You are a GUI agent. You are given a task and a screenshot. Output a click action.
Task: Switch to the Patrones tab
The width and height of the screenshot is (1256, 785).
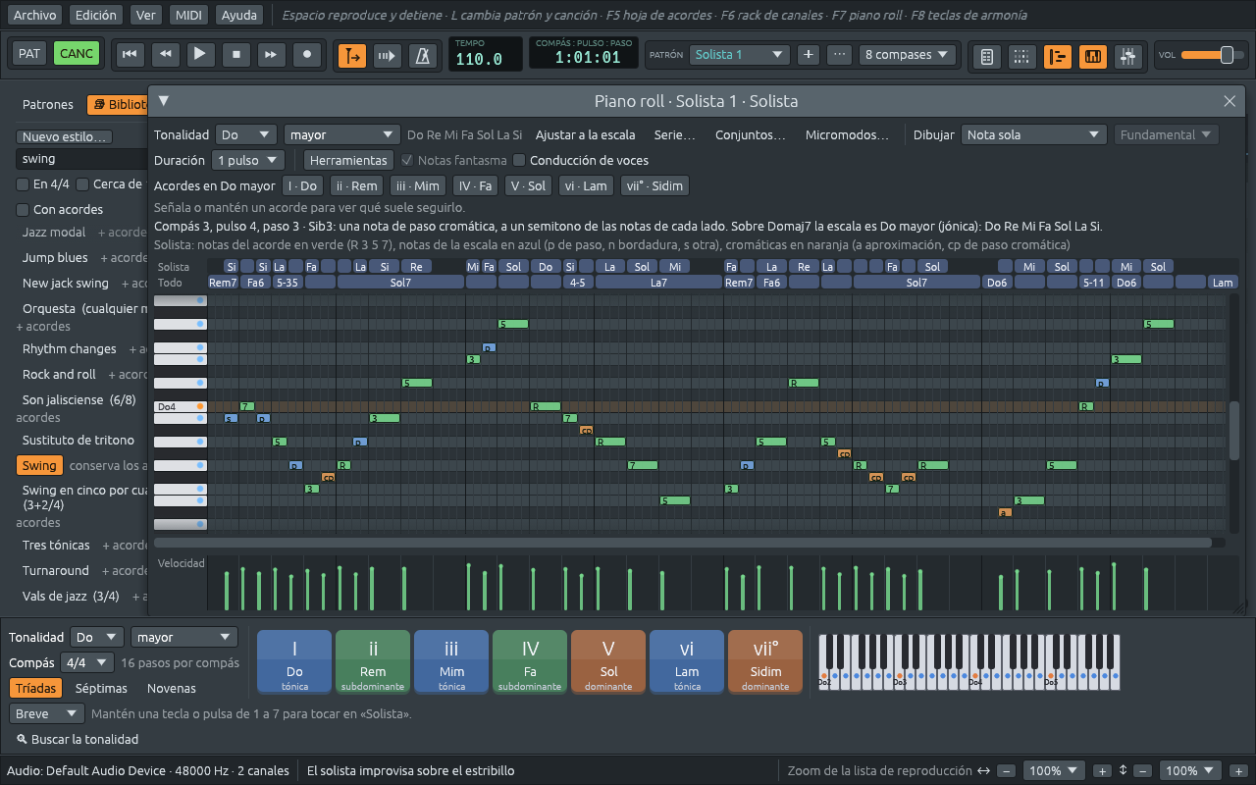[x=48, y=105]
